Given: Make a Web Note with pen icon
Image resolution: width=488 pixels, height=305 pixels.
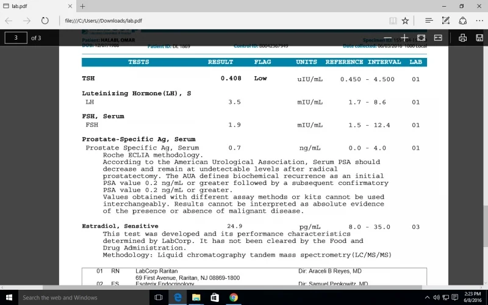Looking at the screenshot, I should click(446, 21).
